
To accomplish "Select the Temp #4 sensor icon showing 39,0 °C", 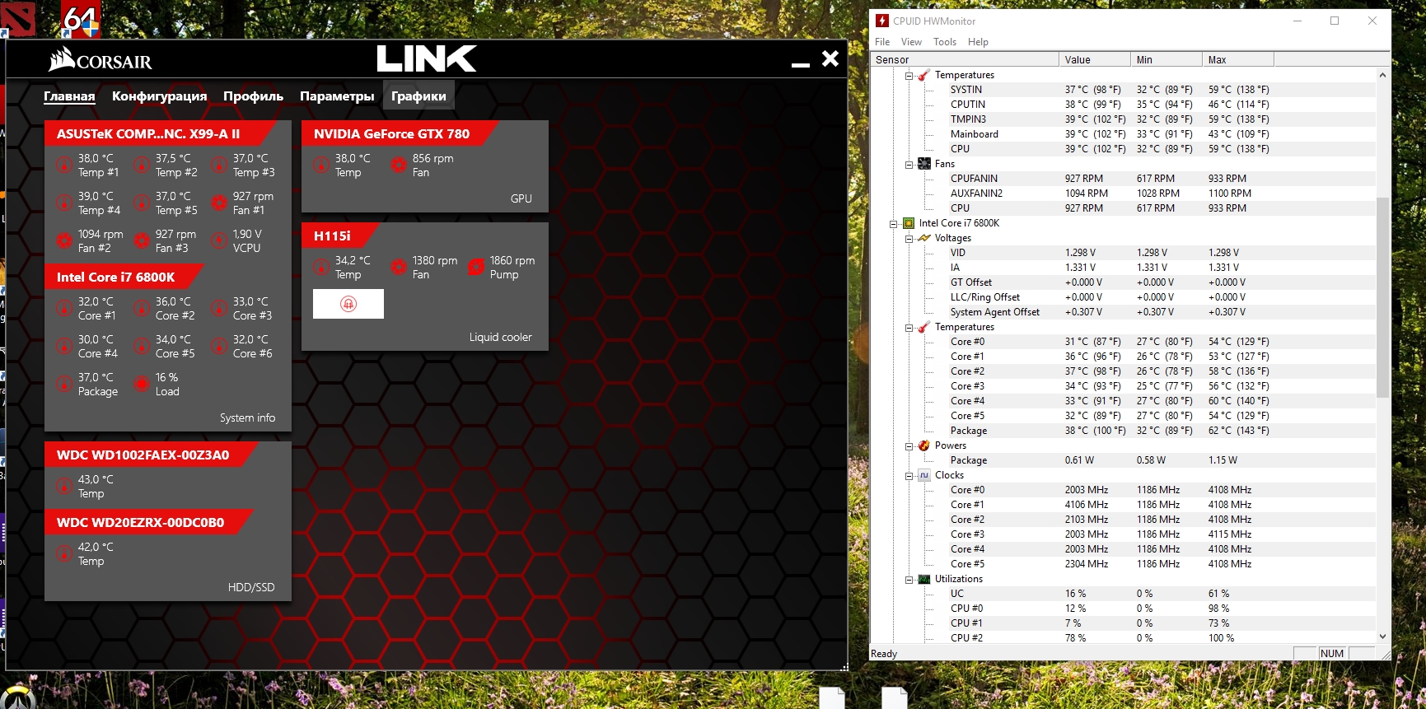I will pos(64,203).
